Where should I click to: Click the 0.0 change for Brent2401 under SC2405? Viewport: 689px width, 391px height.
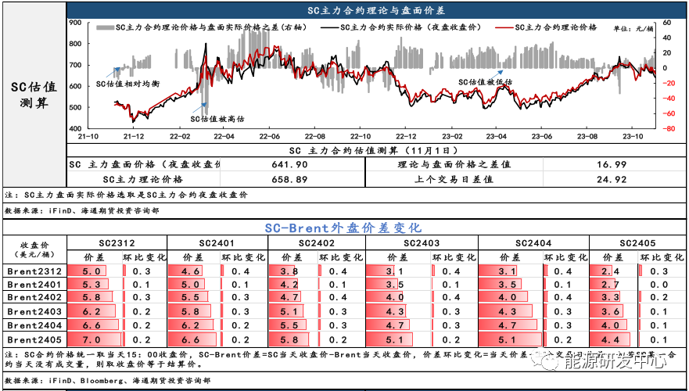[659, 285]
